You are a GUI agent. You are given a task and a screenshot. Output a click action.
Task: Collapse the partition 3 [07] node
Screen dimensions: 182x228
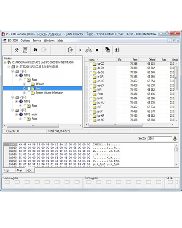pyautogui.click(x=13, y=110)
